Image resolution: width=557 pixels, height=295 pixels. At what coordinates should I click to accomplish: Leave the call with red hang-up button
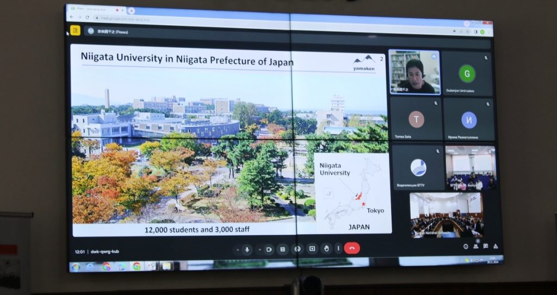pyautogui.click(x=352, y=248)
